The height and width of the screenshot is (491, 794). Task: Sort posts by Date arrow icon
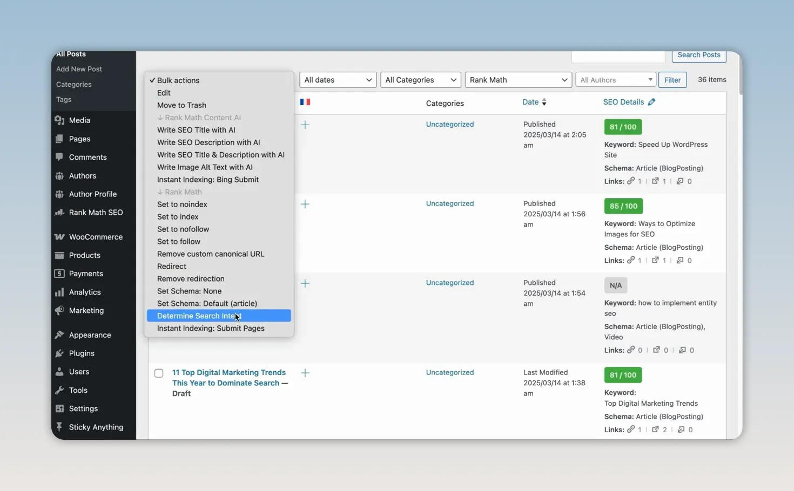(544, 102)
